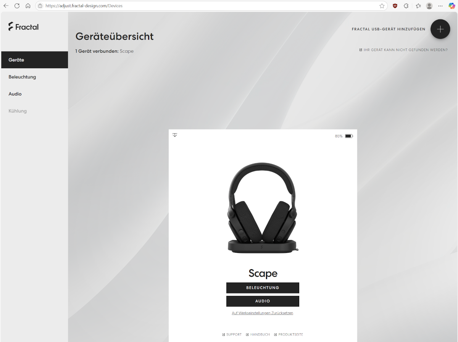
Task: Click the Scape headset image
Action: pyautogui.click(x=263, y=208)
